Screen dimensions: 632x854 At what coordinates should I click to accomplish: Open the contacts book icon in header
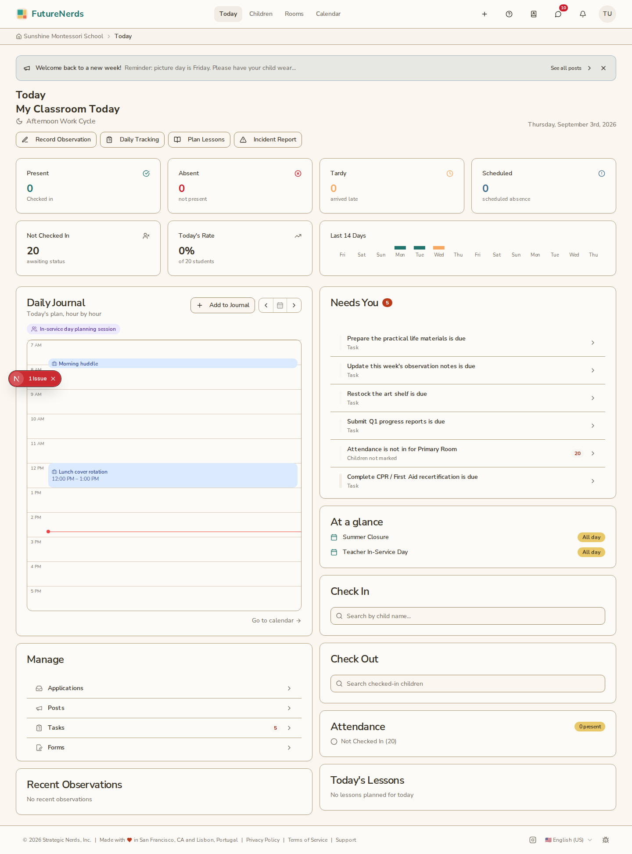534,14
